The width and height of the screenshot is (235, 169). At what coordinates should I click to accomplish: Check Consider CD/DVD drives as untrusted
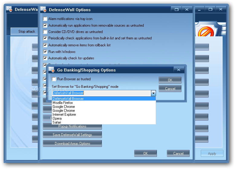point(45,32)
